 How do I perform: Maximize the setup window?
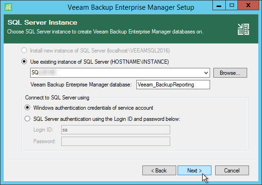231,6
